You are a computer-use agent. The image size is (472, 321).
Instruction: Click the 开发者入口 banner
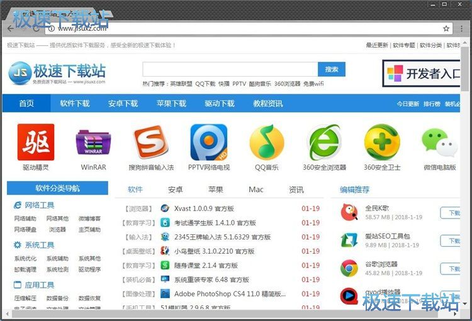[421, 73]
